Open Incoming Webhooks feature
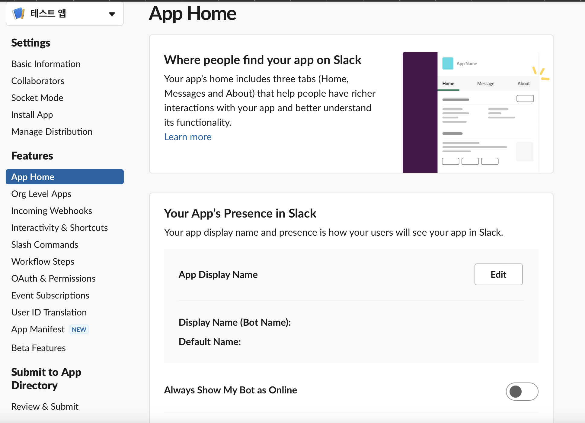The width and height of the screenshot is (585, 423). pyautogui.click(x=51, y=211)
